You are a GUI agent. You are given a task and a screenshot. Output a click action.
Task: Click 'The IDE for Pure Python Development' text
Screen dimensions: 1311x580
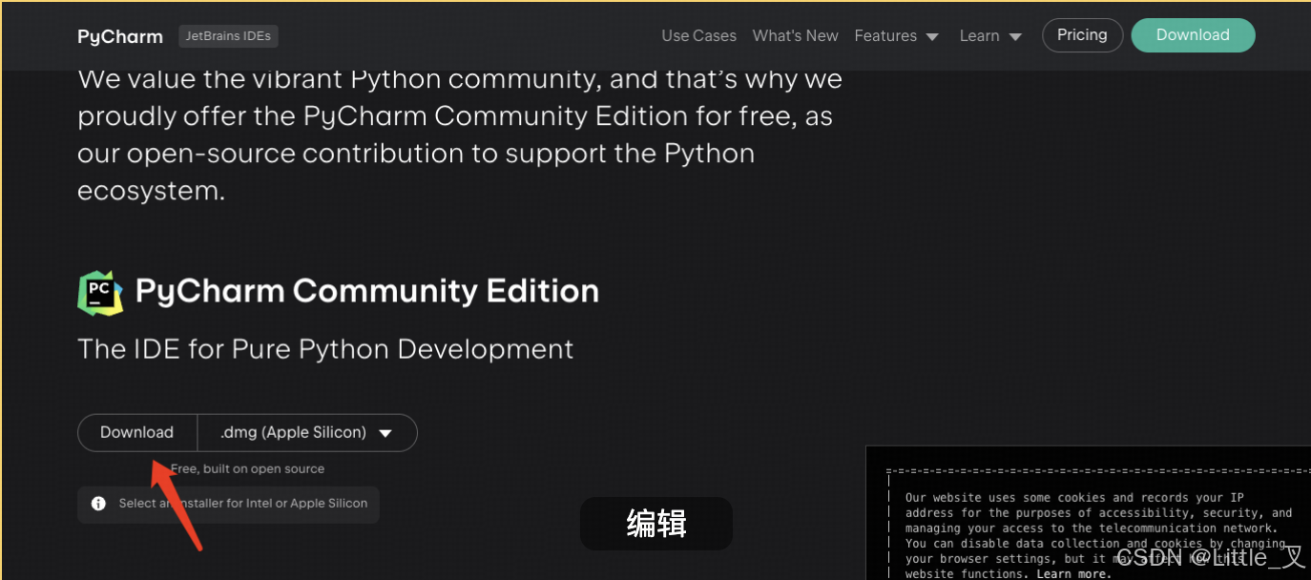325,349
